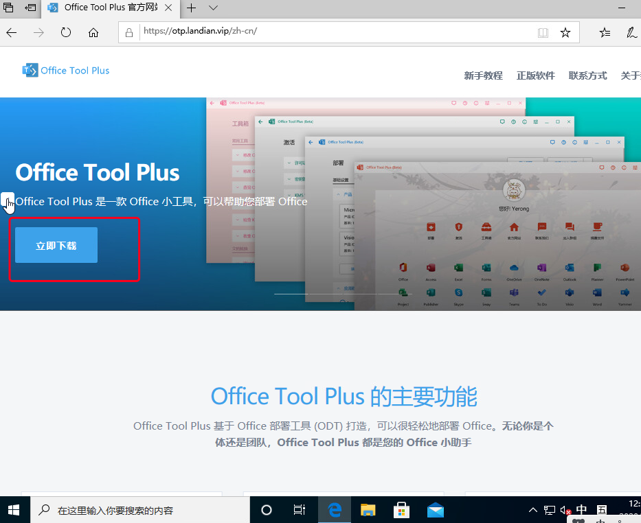Add this page to favorites
The width and height of the screenshot is (641, 523).
point(565,33)
